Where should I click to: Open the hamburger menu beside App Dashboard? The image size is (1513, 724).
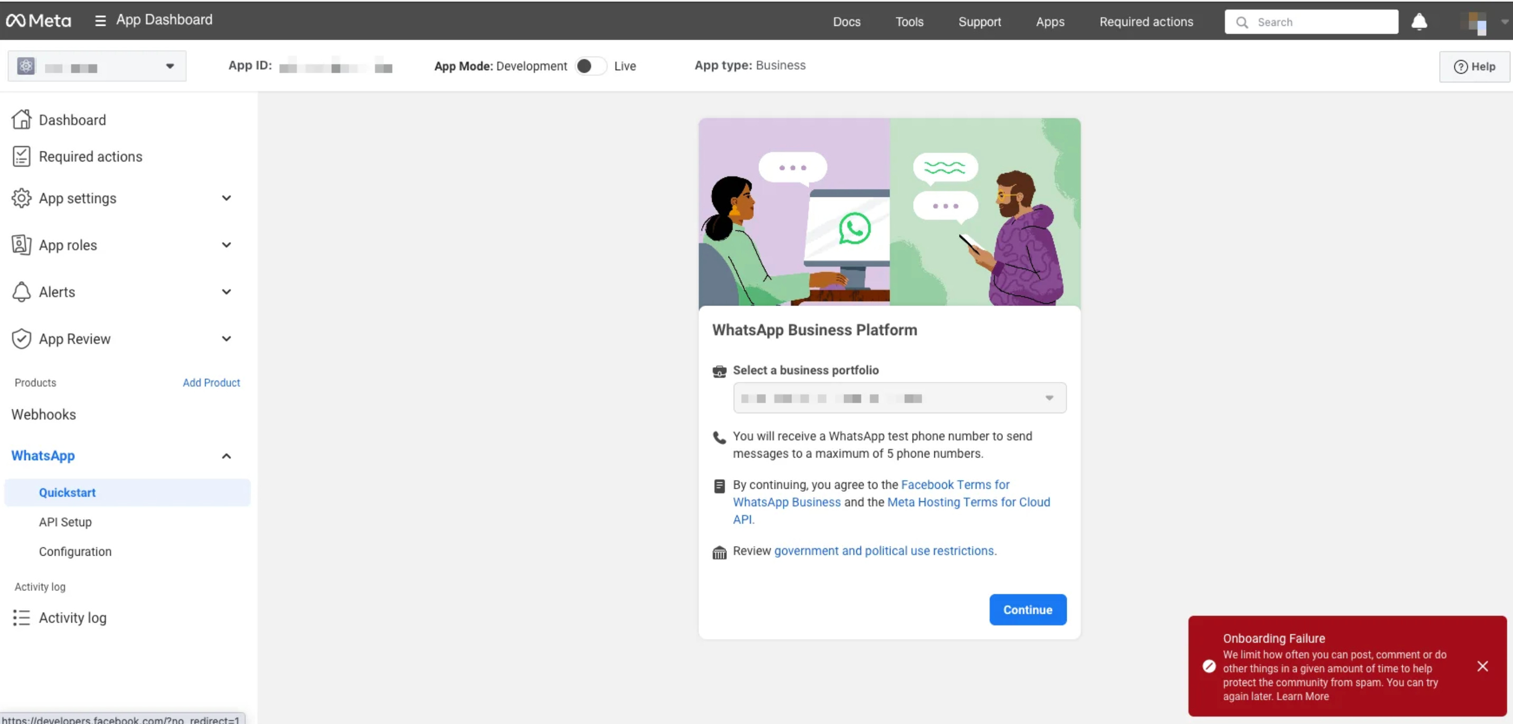coord(100,21)
